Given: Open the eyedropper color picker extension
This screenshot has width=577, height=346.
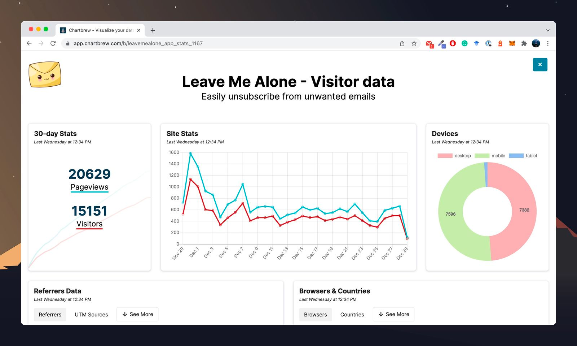Looking at the screenshot, I should [x=441, y=43].
